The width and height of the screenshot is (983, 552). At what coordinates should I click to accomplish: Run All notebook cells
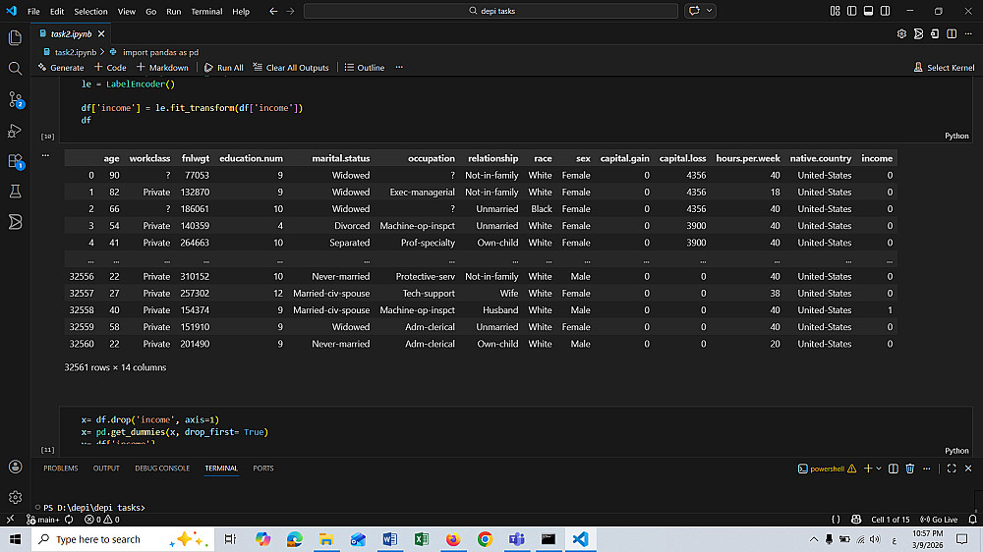[x=224, y=68]
